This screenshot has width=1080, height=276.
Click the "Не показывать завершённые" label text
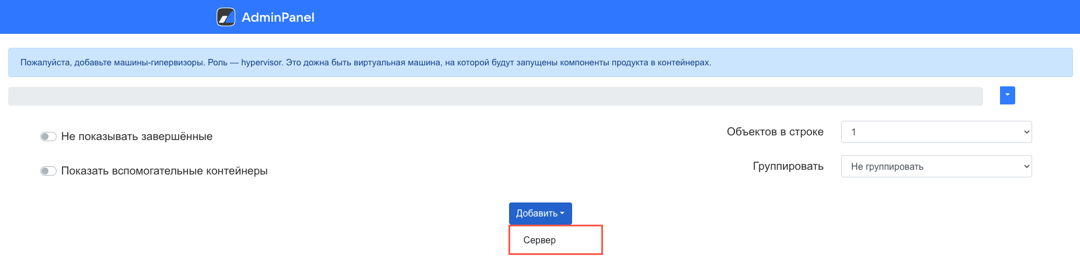click(137, 137)
